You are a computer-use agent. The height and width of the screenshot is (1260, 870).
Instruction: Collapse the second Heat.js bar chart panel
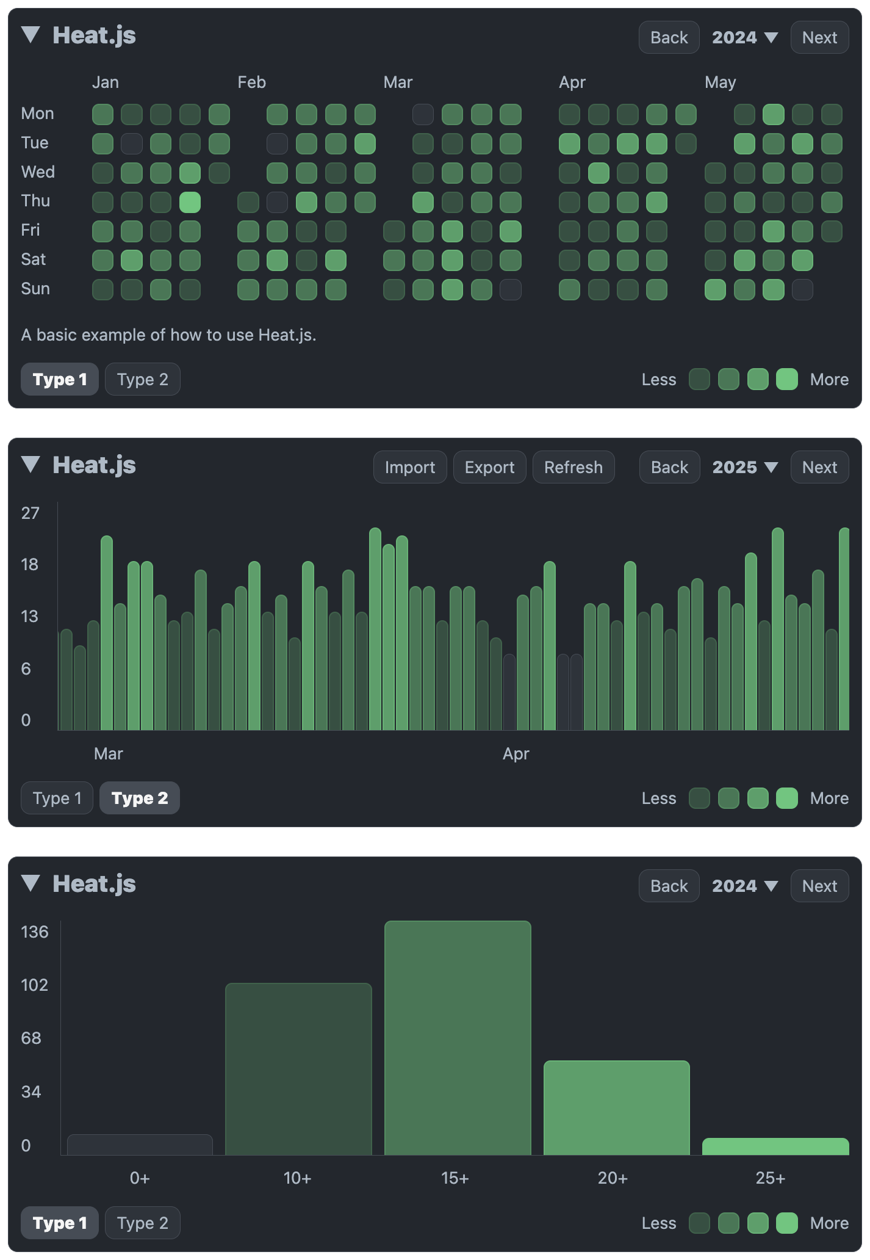point(31,465)
